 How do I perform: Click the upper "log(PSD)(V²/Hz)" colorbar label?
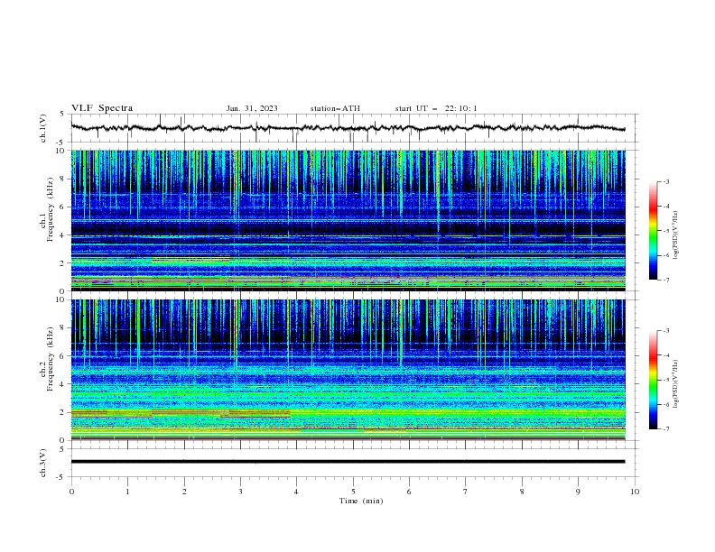pyautogui.click(x=675, y=235)
